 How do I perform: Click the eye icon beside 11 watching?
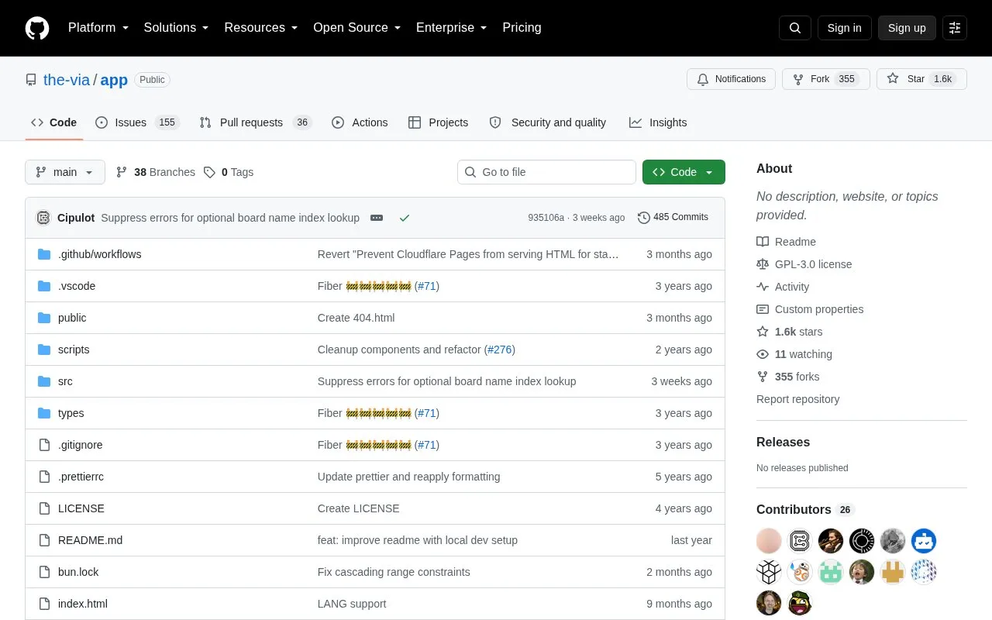coord(763,354)
